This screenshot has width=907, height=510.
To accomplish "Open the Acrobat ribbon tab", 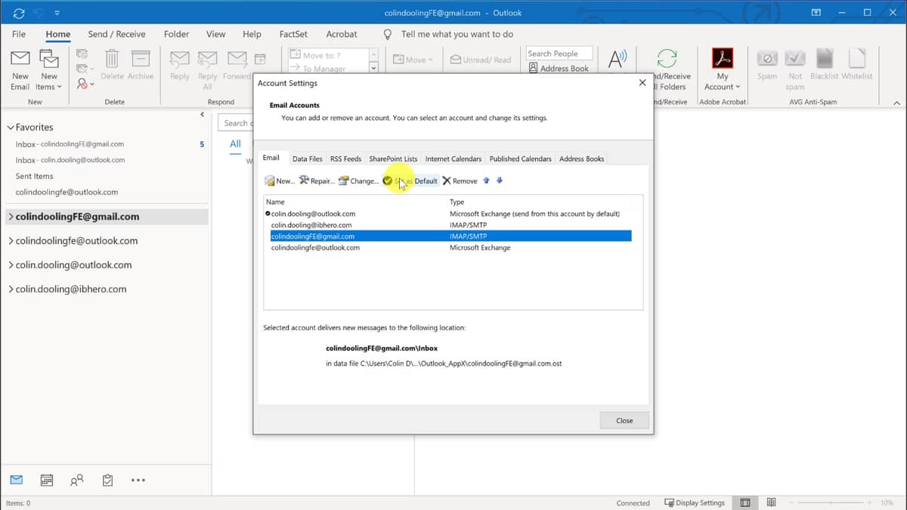I will click(x=342, y=34).
